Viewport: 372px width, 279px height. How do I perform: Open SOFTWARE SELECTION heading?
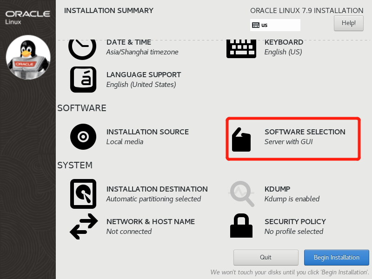pos(305,132)
